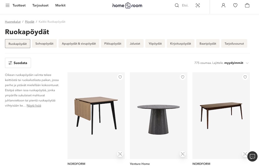Open the shopping bag icon

click(247, 5)
